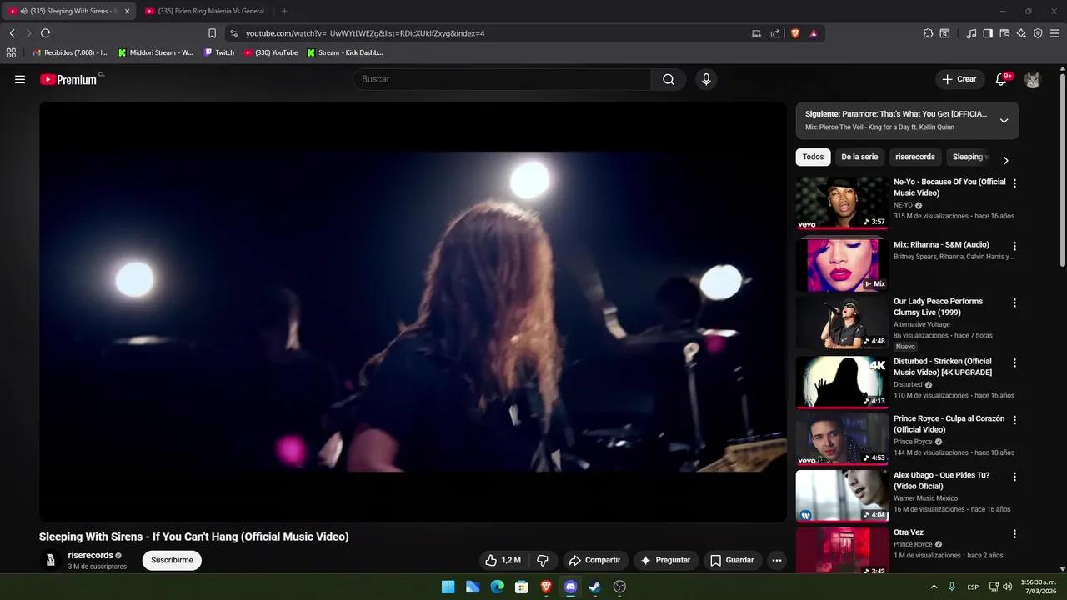
Task: Open the Recibidos Gmail bookmark
Action: point(69,52)
